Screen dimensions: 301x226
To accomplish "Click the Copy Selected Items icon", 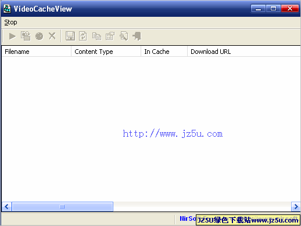I will coord(96,37).
